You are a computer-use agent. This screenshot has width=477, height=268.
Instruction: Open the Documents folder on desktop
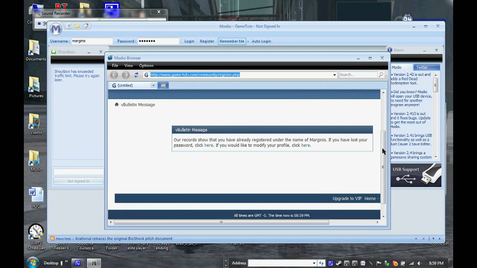pos(36,50)
